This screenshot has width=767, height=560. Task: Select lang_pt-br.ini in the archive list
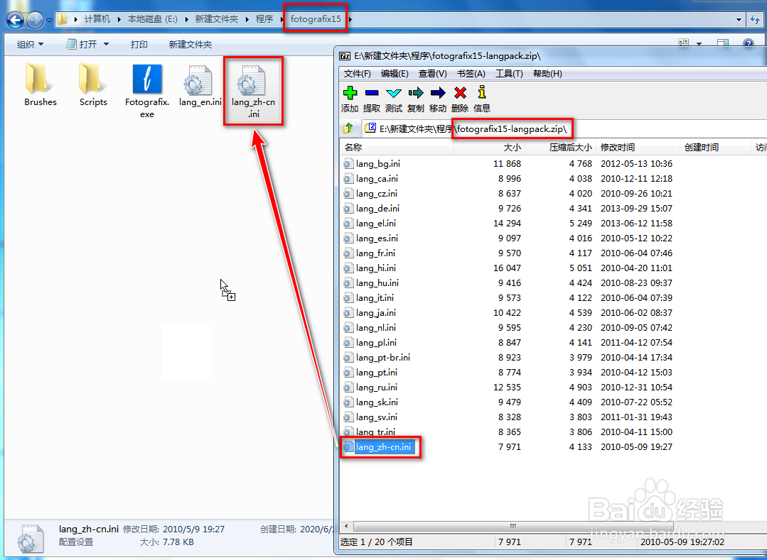383,358
